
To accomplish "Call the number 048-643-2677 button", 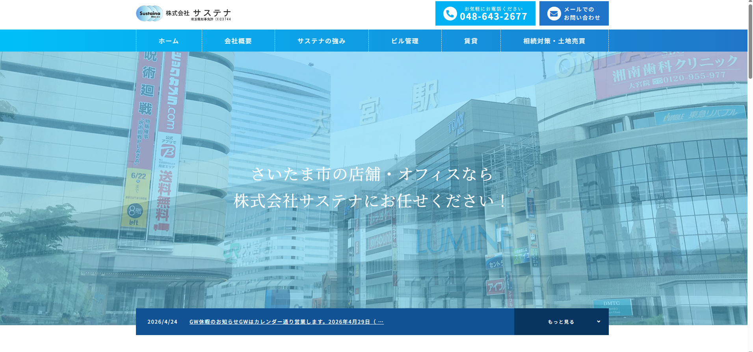I will point(485,13).
